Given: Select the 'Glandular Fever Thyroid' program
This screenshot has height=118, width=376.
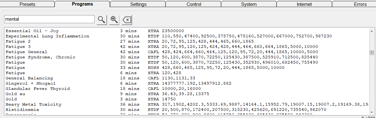Looking at the screenshot, I should (x=187, y=89).
